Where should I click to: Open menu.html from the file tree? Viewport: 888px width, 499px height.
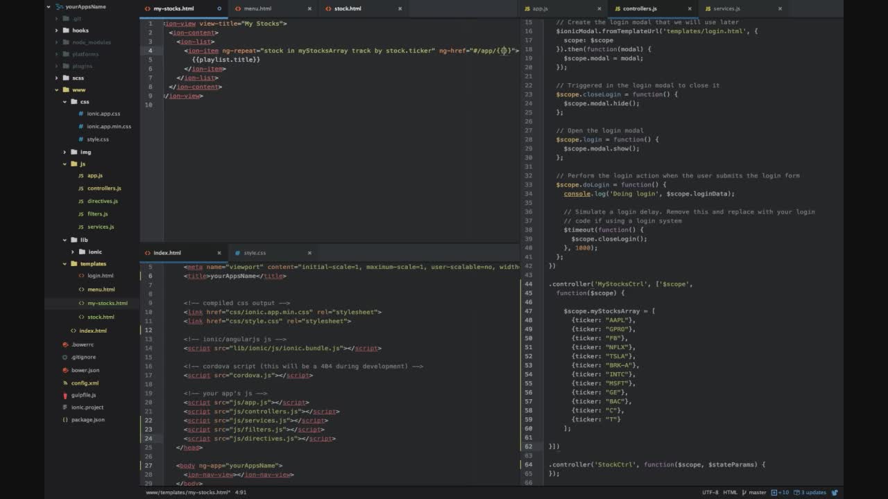(x=101, y=290)
